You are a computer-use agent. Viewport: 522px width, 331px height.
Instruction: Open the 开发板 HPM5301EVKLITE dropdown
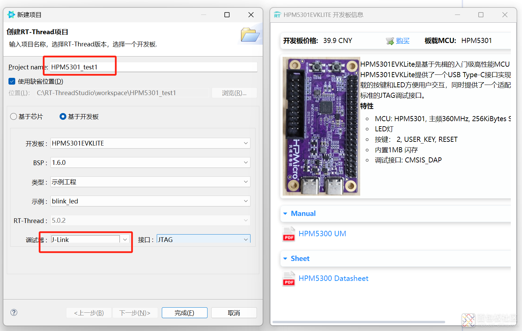pos(150,143)
